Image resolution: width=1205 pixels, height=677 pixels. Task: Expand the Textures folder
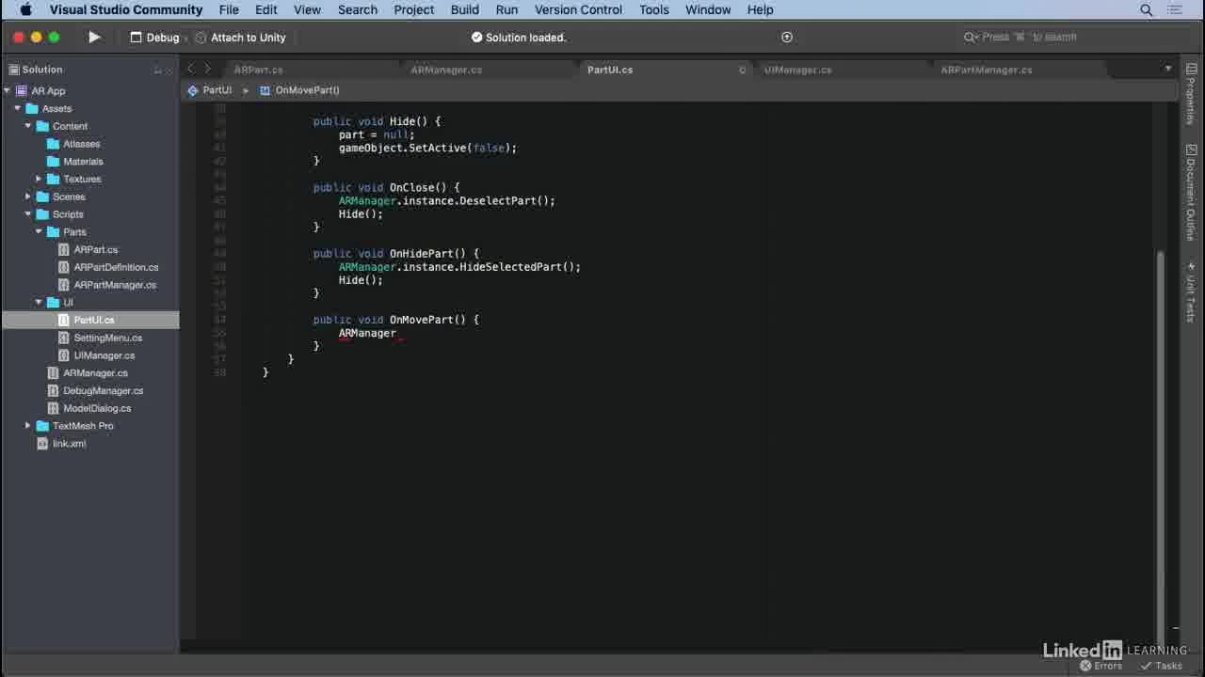tap(39, 179)
